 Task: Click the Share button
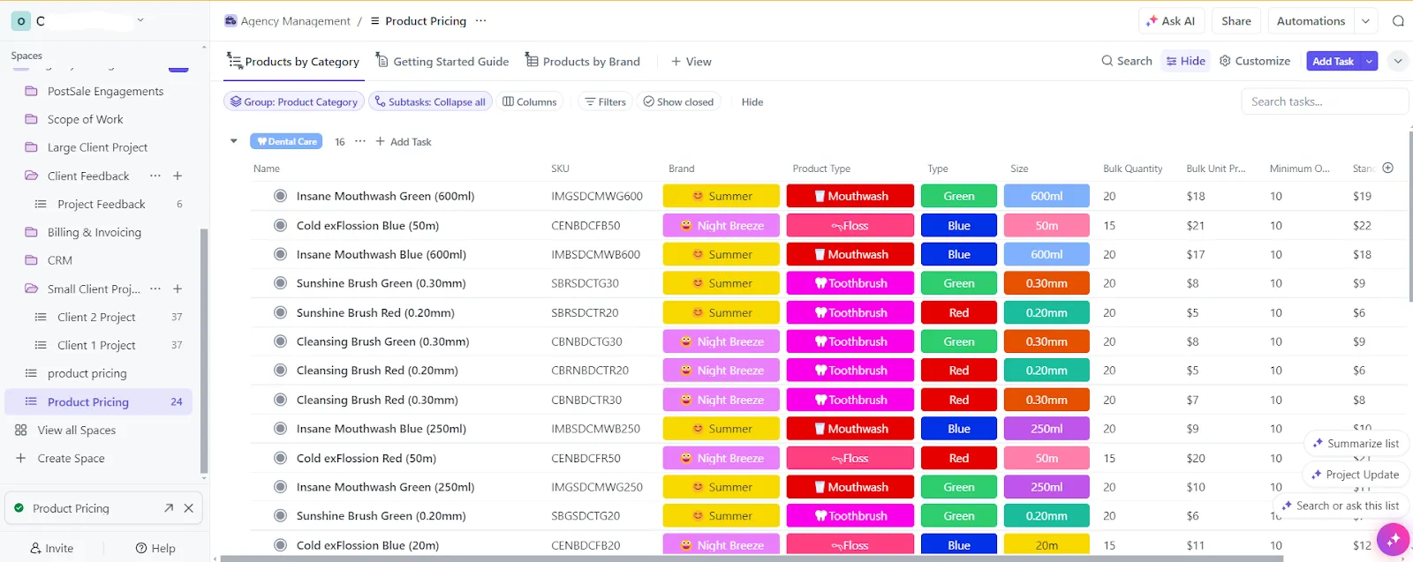coord(1236,21)
